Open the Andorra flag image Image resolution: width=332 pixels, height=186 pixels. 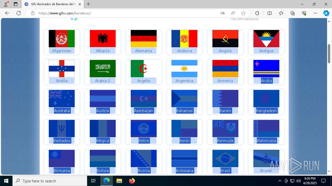coord(184,38)
